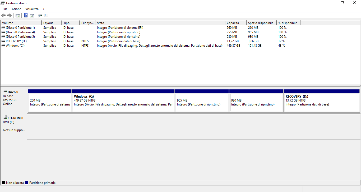Open the blue Help question mark icon
Viewport: 361px width, 192px height.
click(26, 16)
